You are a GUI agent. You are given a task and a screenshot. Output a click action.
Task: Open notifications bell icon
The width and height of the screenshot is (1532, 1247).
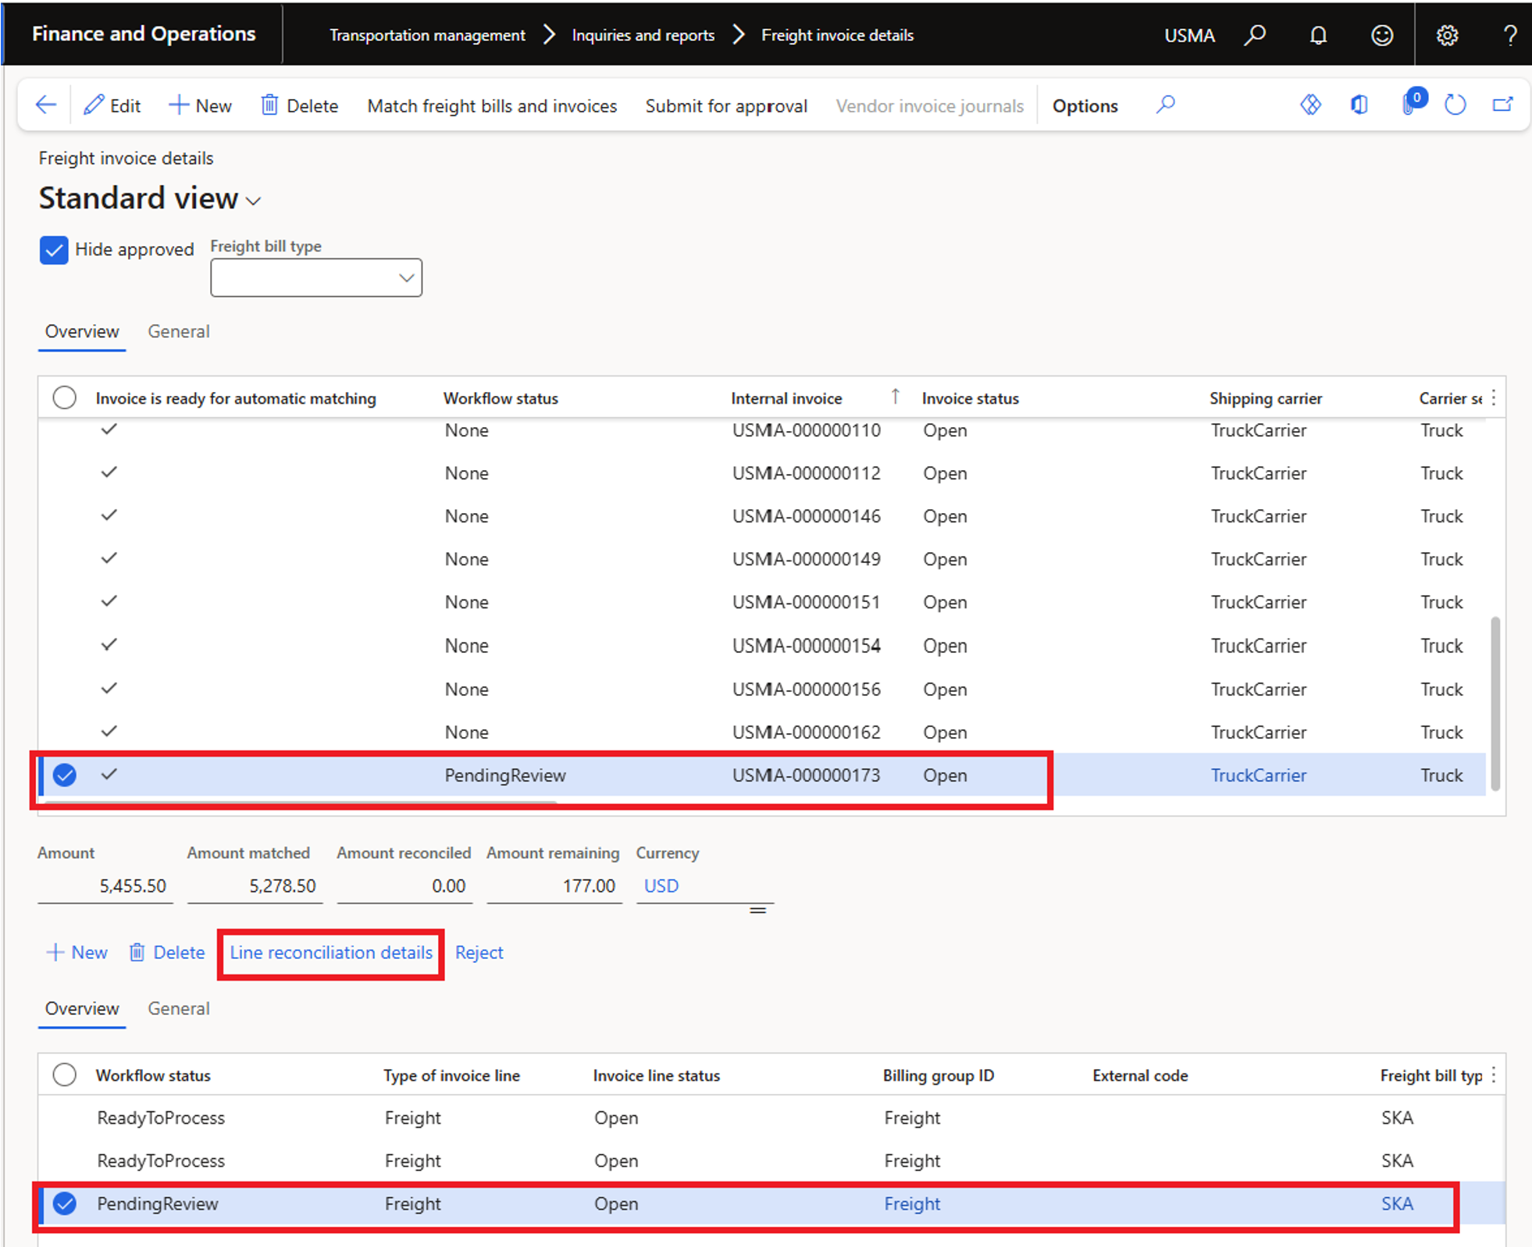pos(1318,35)
